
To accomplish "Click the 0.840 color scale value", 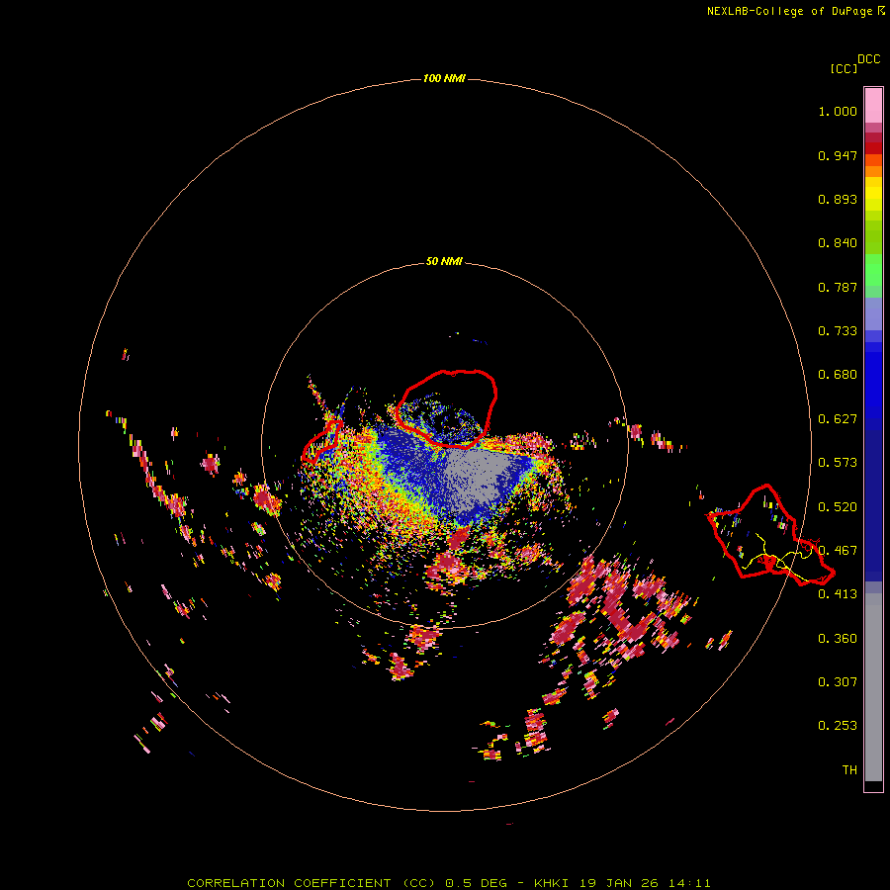I will [838, 243].
